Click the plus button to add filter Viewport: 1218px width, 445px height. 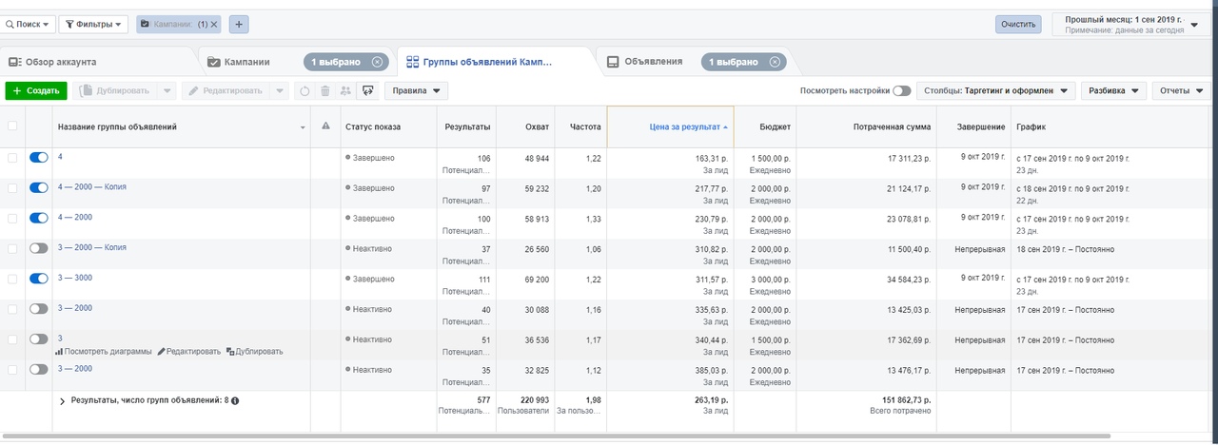coord(238,24)
